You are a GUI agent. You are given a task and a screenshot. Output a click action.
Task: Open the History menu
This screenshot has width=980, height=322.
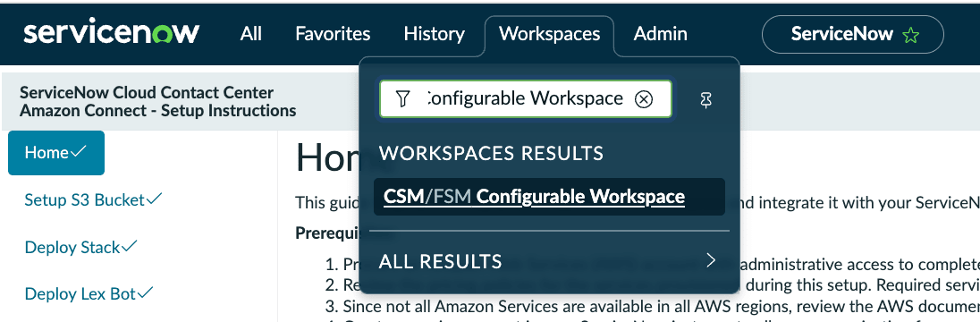[x=434, y=34]
